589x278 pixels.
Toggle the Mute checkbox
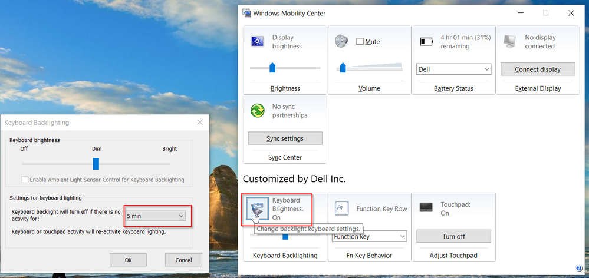coord(360,42)
